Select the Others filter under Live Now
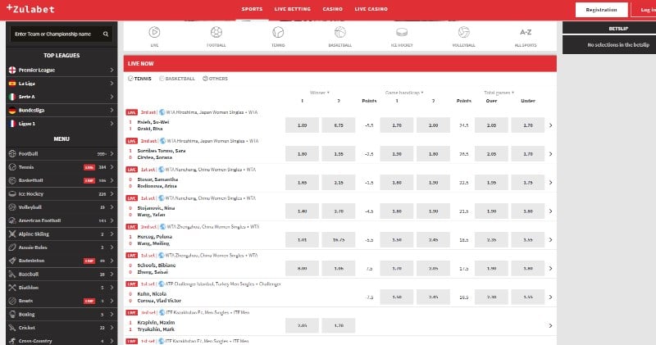Viewport: 656px width, 345px height. click(x=215, y=78)
